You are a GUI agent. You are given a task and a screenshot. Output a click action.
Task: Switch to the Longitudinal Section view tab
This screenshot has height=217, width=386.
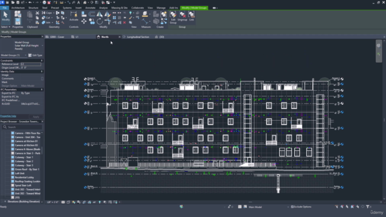pyautogui.click(x=138, y=37)
